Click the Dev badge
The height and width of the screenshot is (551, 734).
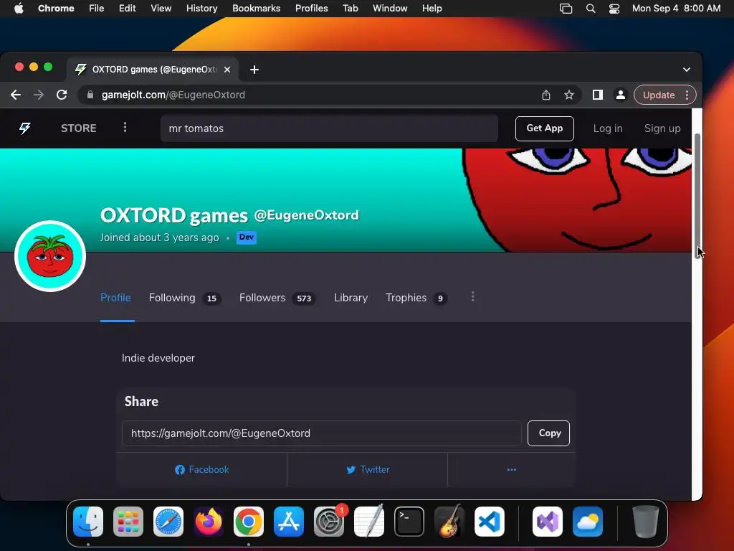(247, 237)
